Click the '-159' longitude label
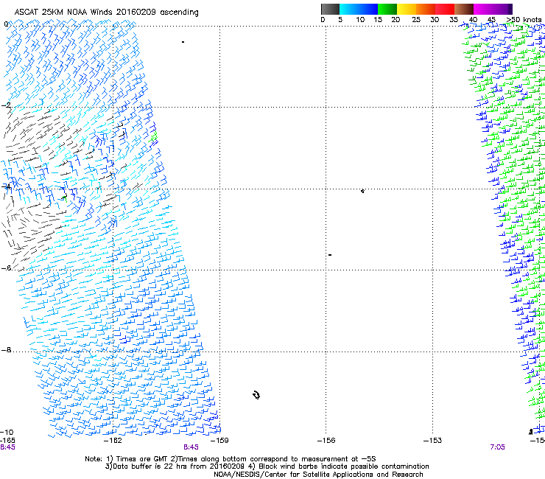The image size is (545, 479). click(219, 441)
